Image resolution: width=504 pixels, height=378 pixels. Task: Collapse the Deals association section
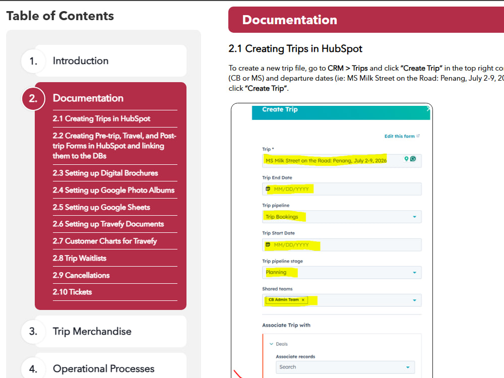click(x=271, y=344)
